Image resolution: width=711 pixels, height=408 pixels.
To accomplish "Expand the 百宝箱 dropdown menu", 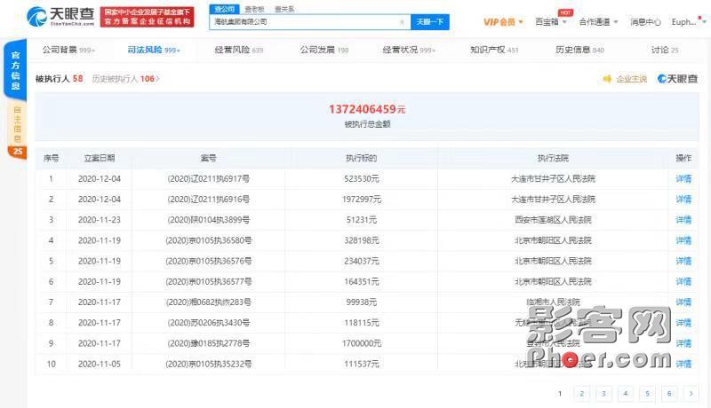I will [x=550, y=21].
